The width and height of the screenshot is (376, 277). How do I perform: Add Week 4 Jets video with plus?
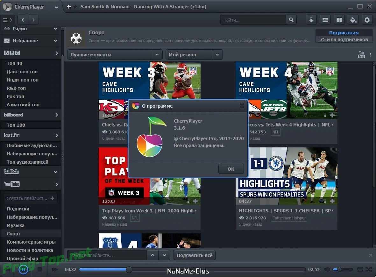(x=332, y=115)
